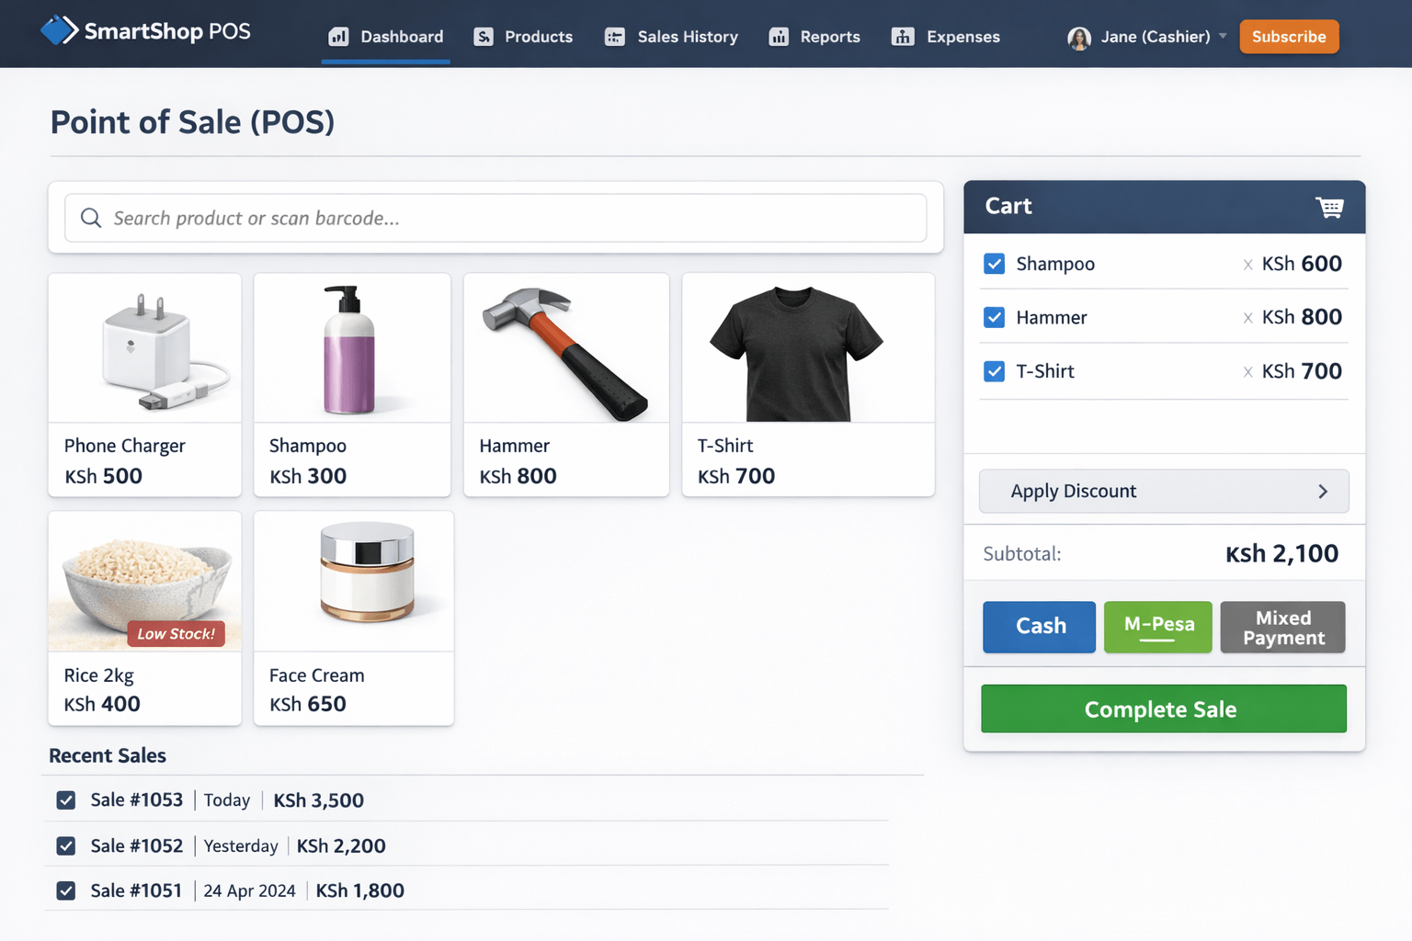Expand the Apply Discount chevron
The width and height of the screenshot is (1412, 941).
click(1323, 492)
